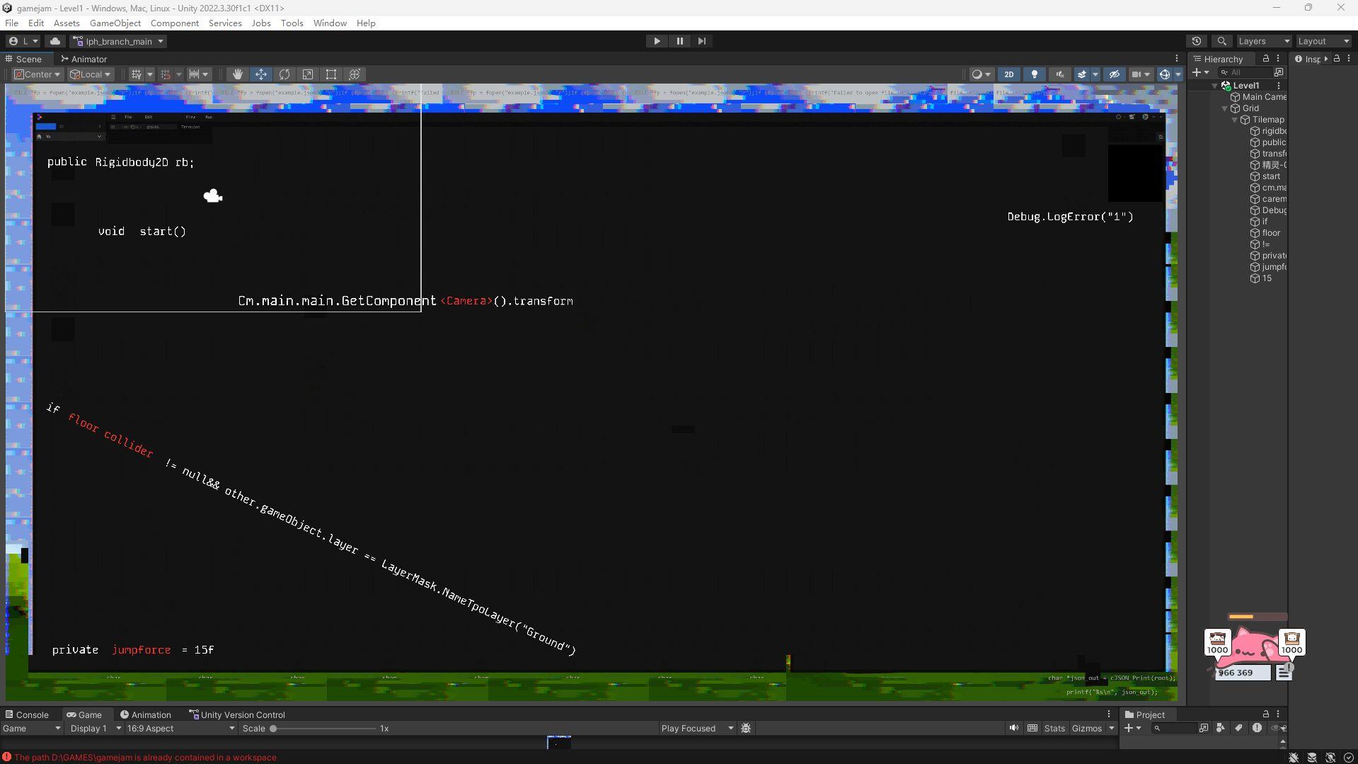
Task: Open the GameObject menu
Action: pos(115,23)
